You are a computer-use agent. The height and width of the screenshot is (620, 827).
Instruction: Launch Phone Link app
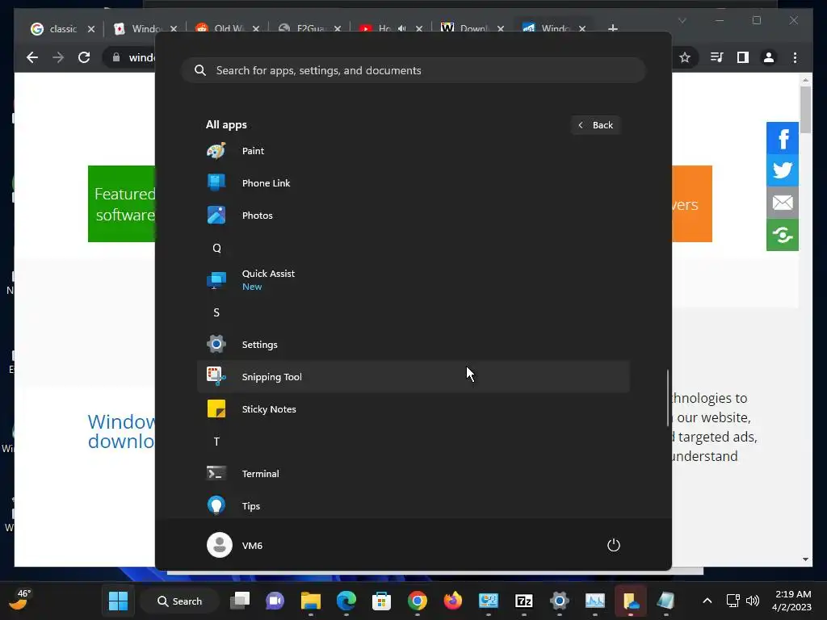coord(413,183)
